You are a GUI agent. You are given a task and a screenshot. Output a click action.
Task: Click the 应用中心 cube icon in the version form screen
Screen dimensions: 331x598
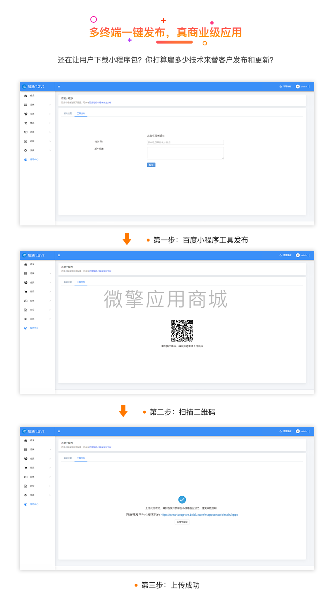click(x=26, y=160)
